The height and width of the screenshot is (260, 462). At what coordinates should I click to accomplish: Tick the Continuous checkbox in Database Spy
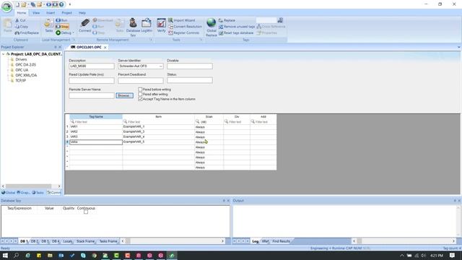86,212
